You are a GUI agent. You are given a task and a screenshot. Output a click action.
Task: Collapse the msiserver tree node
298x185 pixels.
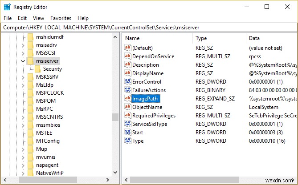pos(23,60)
